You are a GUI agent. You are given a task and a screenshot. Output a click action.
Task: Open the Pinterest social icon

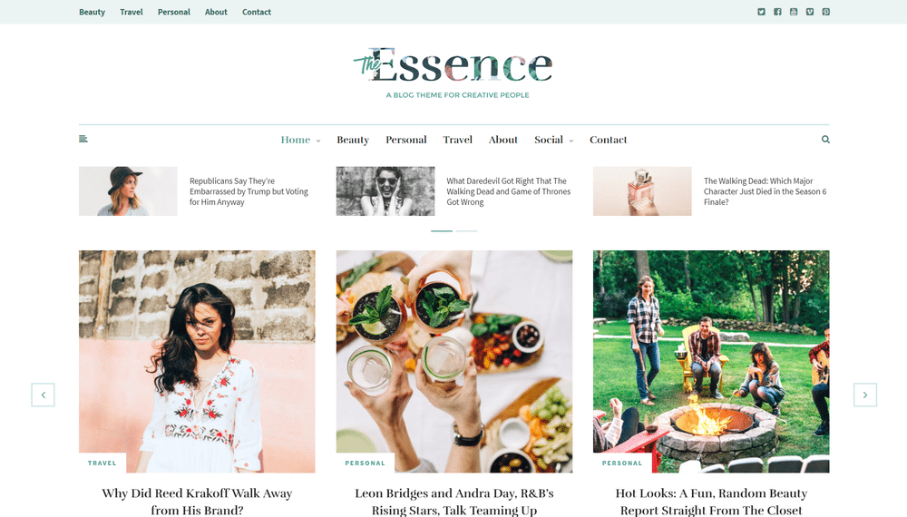826,12
